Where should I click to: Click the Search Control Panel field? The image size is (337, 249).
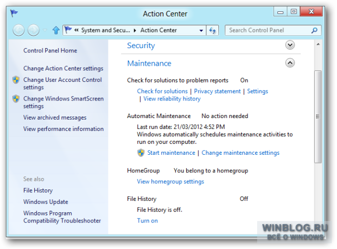tap(270, 30)
